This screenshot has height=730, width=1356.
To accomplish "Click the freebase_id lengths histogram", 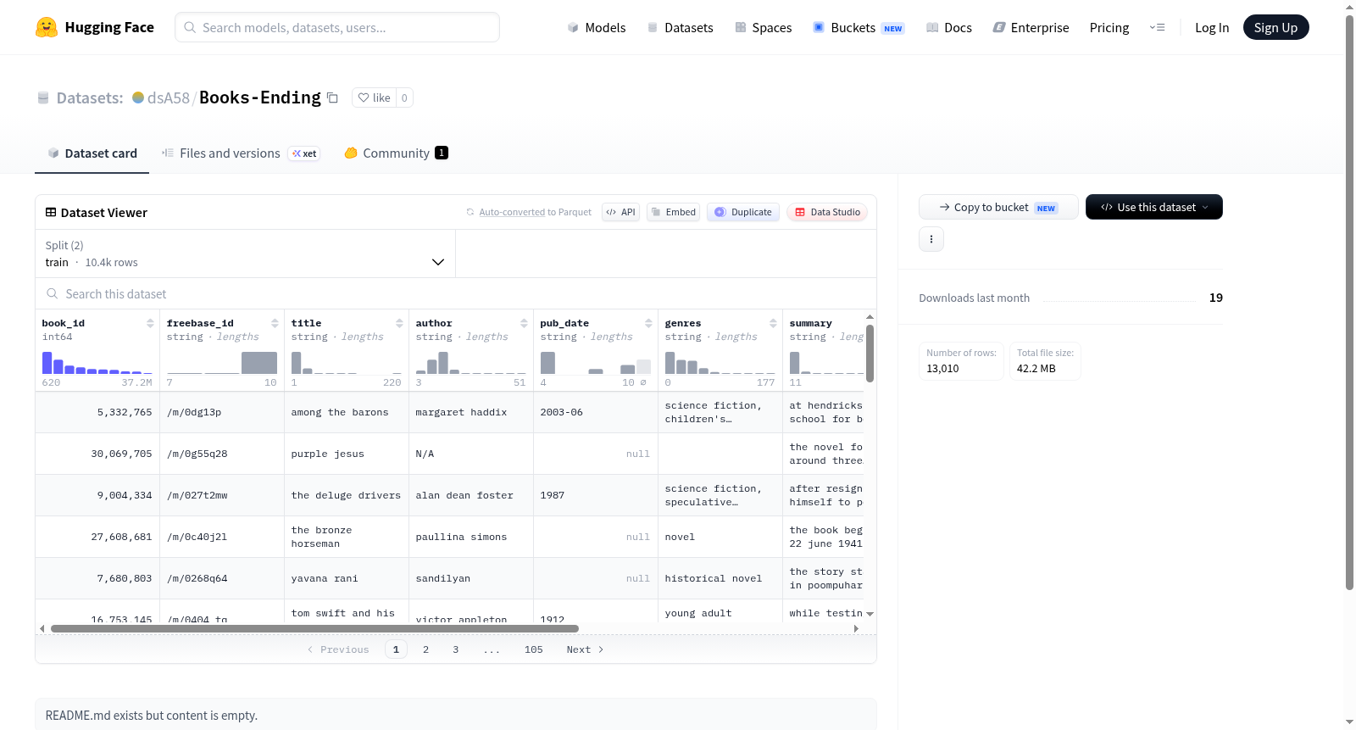I will coord(222,363).
